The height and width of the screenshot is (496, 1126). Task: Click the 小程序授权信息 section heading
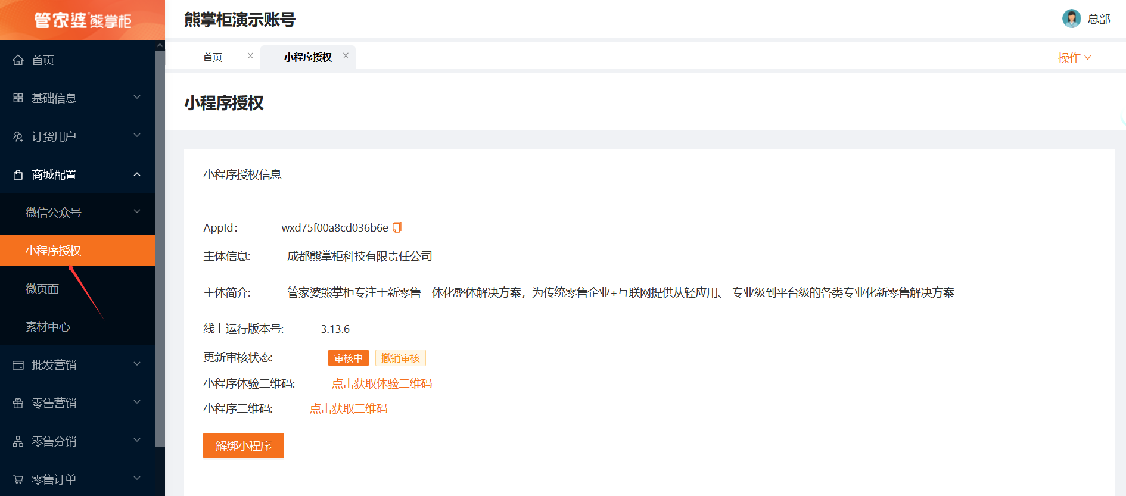pyautogui.click(x=242, y=174)
